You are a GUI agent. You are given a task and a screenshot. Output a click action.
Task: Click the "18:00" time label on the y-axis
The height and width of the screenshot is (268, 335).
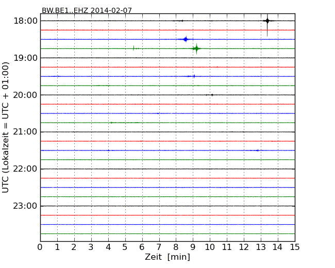pyautogui.click(x=25, y=21)
